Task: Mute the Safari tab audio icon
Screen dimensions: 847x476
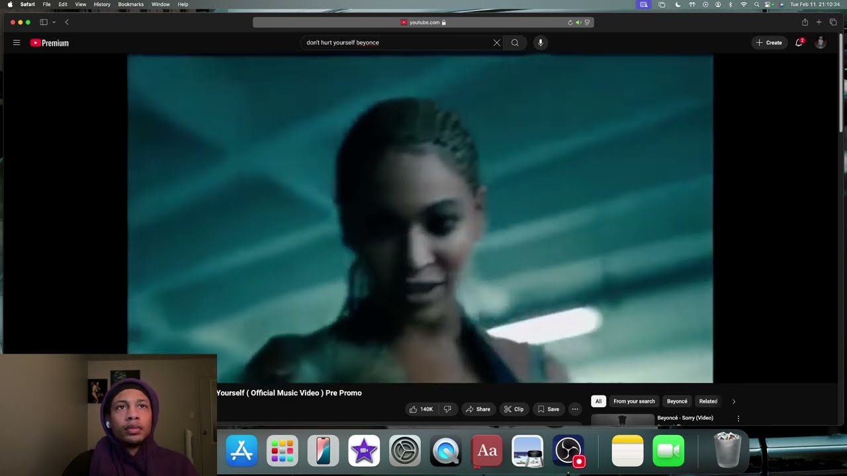Action: (578, 22)
